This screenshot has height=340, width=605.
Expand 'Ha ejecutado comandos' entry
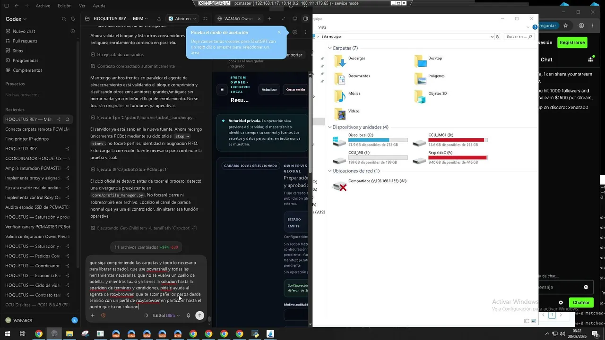tap(117, 54)
